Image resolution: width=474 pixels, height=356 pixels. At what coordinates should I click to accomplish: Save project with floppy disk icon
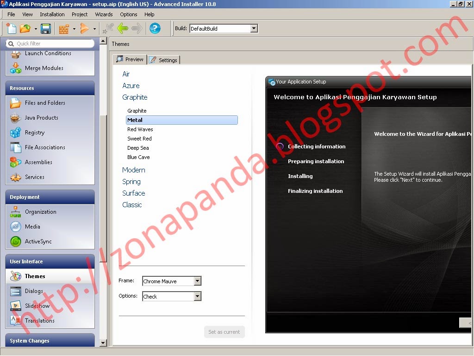click(x=46, y=29)
